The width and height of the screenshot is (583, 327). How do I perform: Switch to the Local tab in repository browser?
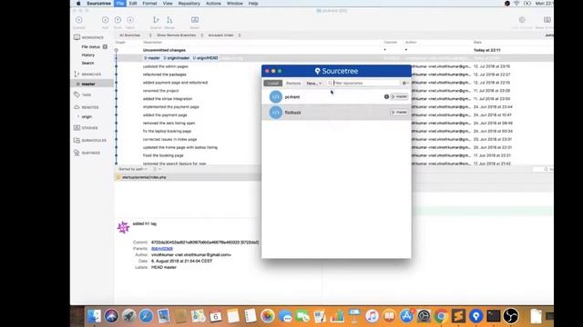coord(273,83)
